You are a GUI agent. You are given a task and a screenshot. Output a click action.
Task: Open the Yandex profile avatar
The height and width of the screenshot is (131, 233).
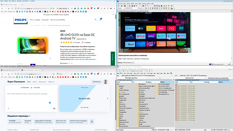tap(106, 82)
